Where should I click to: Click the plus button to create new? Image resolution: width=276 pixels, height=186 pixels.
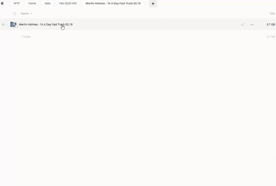click(x=153, y=4)
